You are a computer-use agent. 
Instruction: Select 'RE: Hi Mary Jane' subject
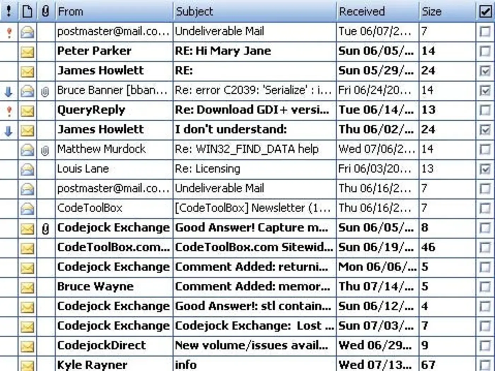(223, 51)
